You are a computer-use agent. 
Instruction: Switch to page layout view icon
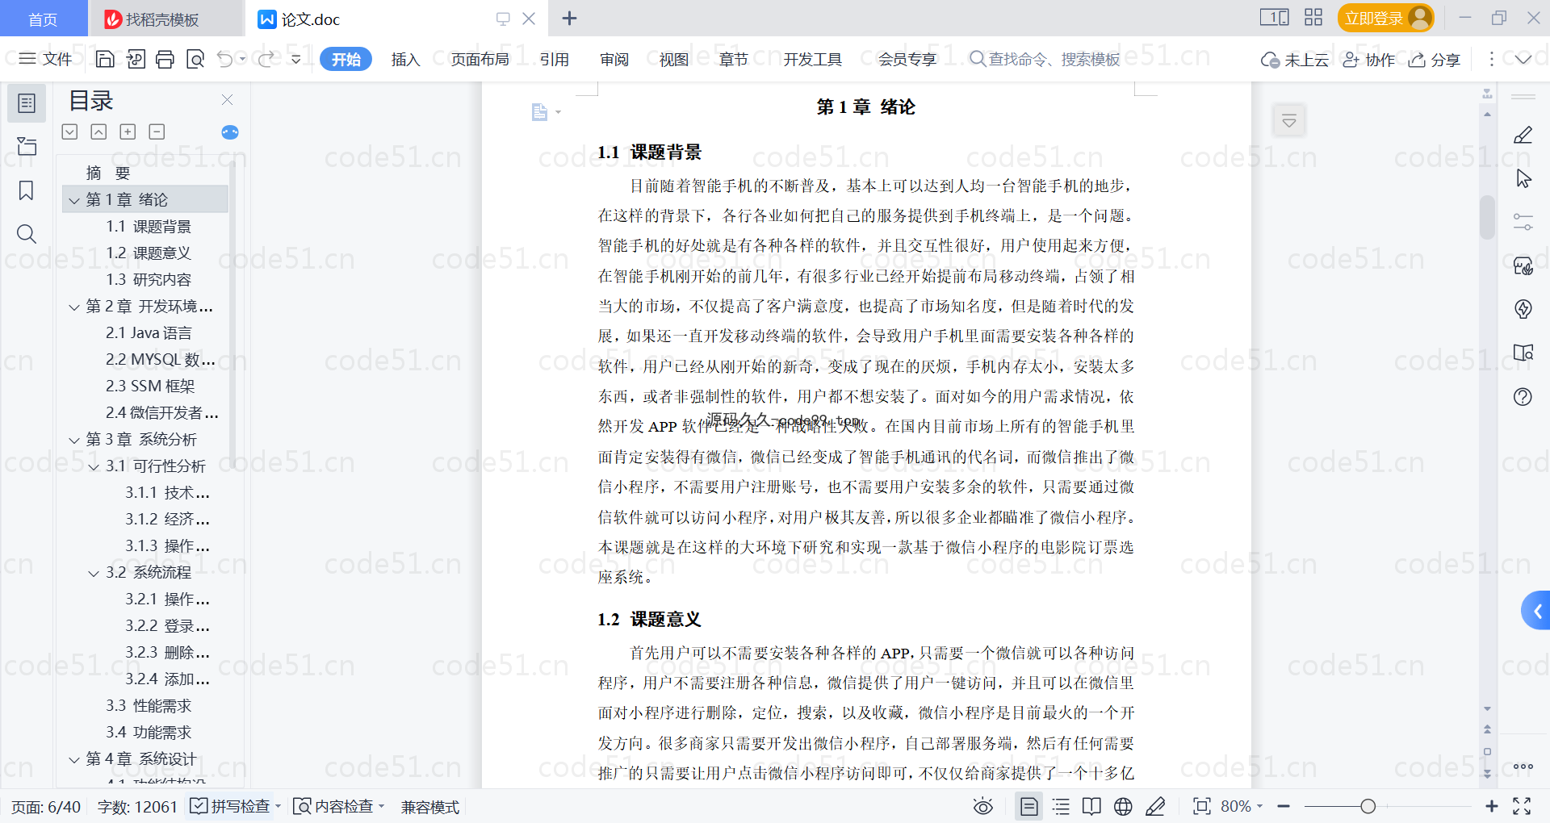(1029, 806)
